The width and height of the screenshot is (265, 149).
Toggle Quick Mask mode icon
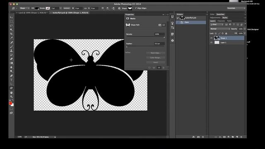coord(11,109)
